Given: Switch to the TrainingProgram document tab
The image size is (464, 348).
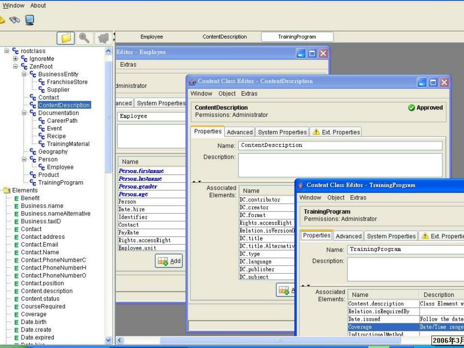Looking at the screenshot, I should click(x=297, y=37).
